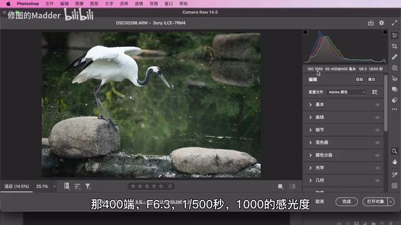This screenshot has width=401, height=225.
Task: Toggle visibility eye of 混色器 panel
Action: (377, 142)
